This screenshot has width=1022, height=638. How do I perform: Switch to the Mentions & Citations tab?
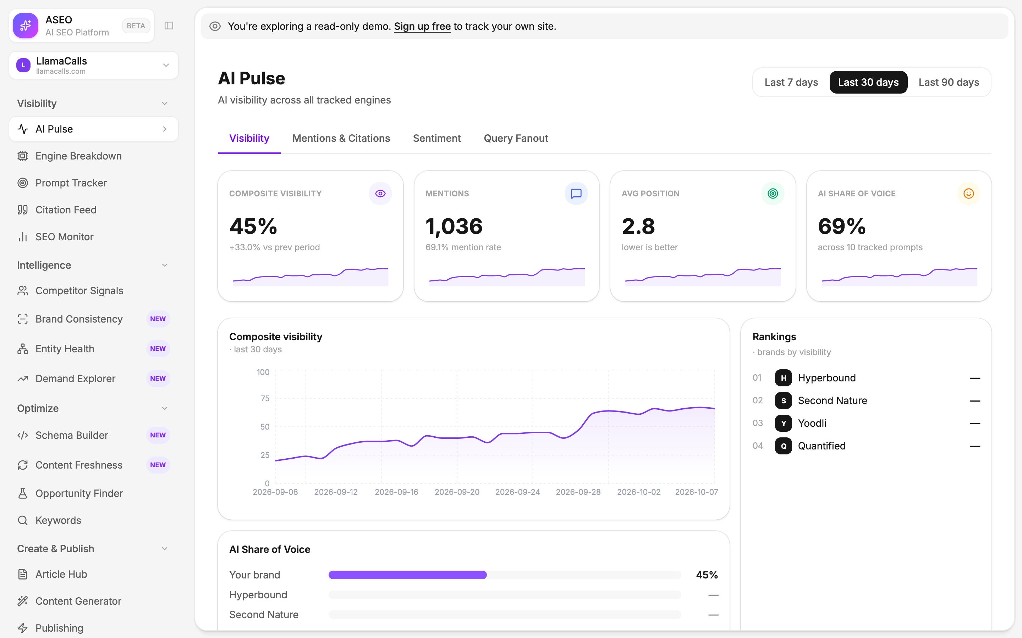pos(341,138)
